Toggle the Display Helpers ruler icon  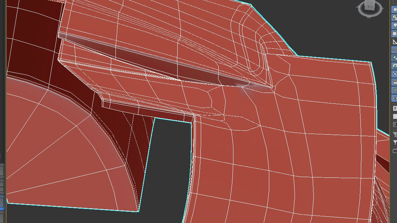click(x=395, y=42)
